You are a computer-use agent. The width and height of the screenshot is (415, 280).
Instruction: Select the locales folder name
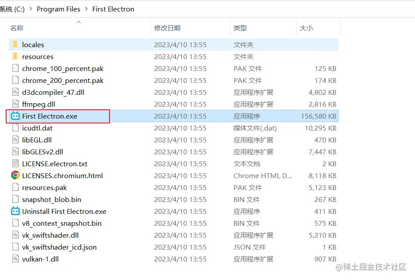tap(33, 45)
